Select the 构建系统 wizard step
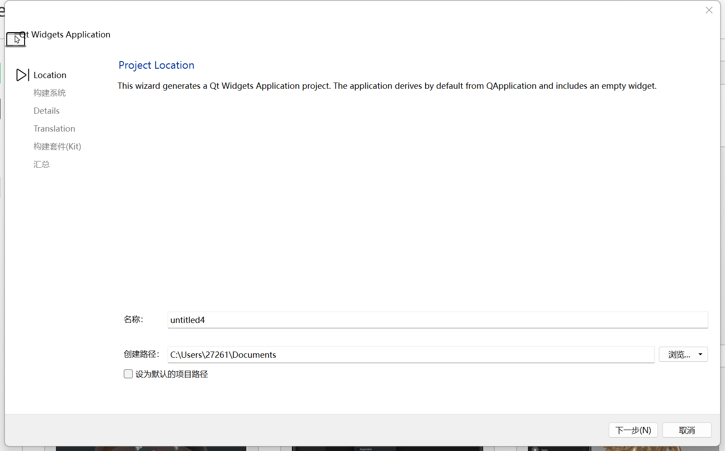725x451 pixels. 50,93
